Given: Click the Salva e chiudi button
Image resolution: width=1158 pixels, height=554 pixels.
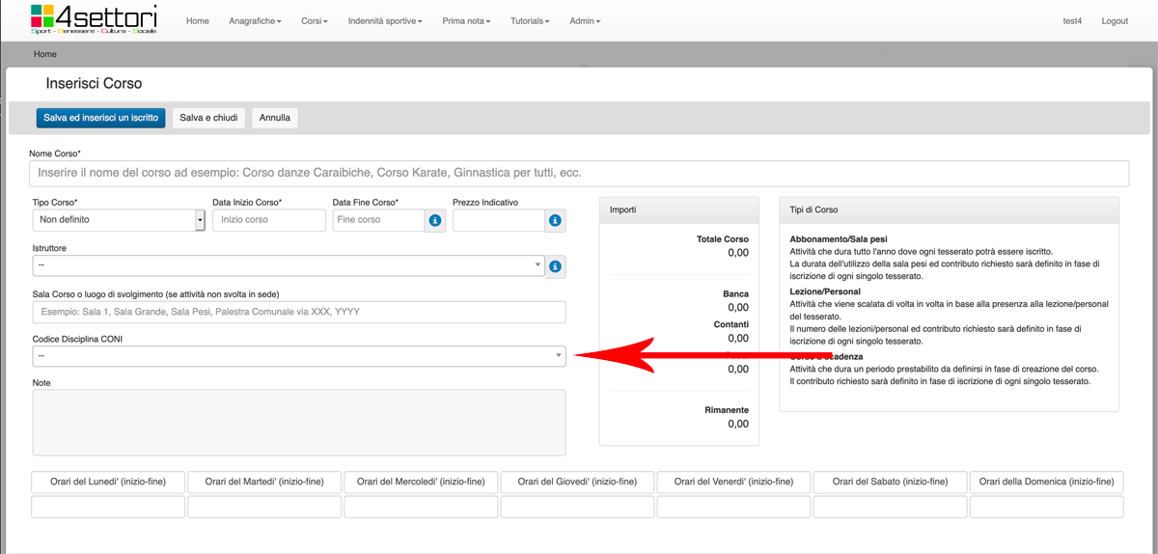Looking at the screenshot, I should click(208, 118).
